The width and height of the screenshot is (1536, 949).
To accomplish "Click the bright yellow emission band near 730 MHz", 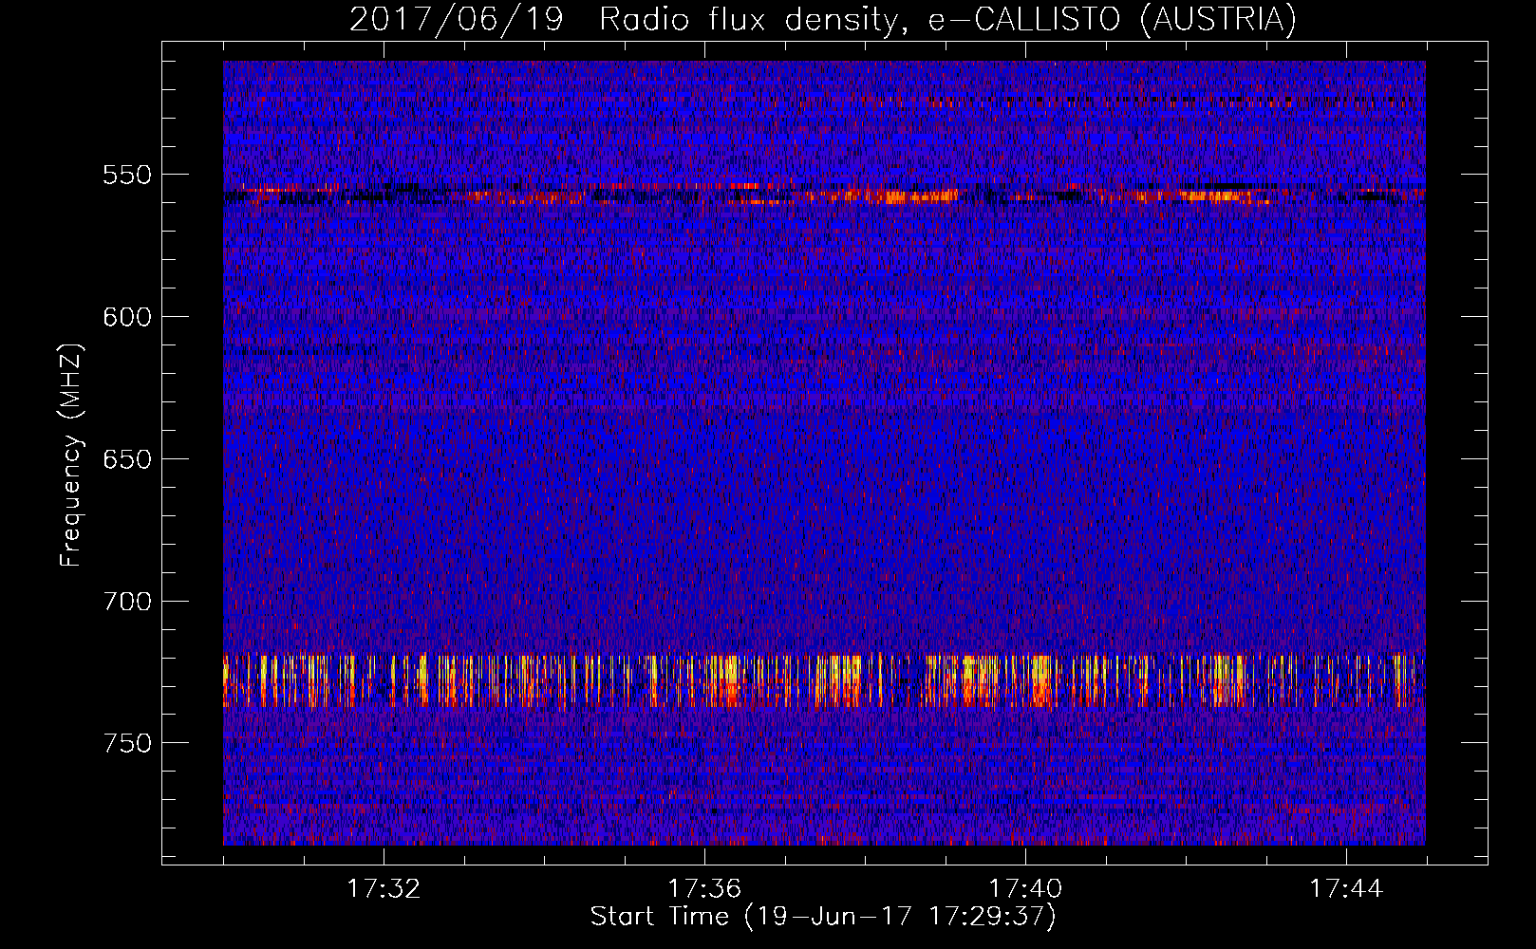I will [x=824, y=681].
